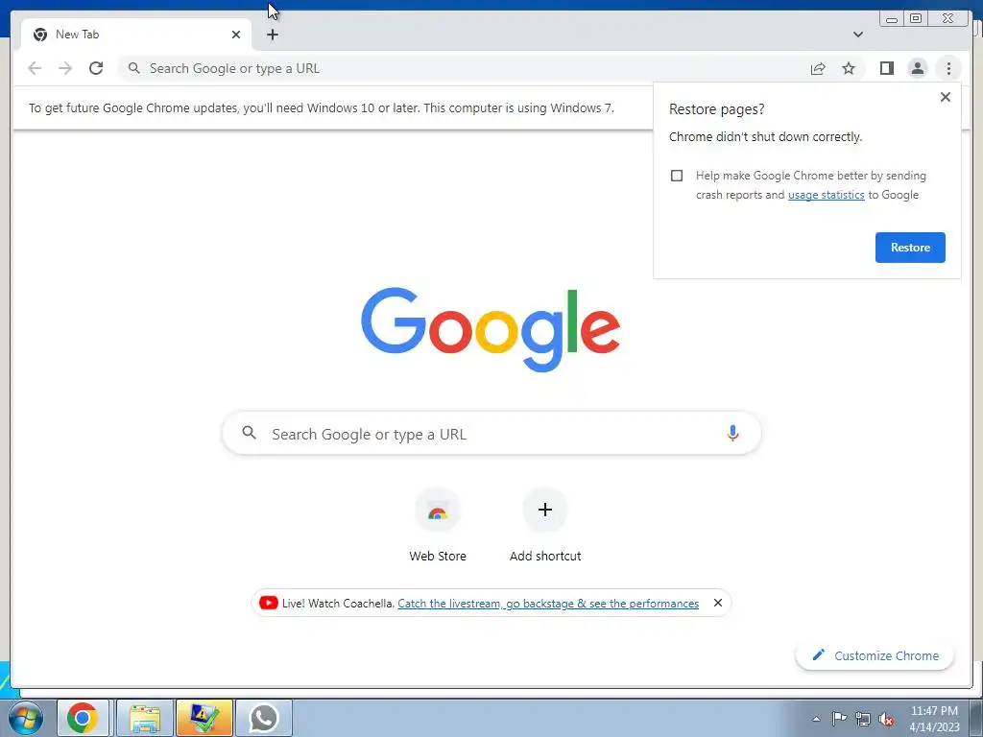Image resolution: width=983 pixels, height=737 pixels.
Task: Click the Action Center flag icon
Action: (839, 719)
